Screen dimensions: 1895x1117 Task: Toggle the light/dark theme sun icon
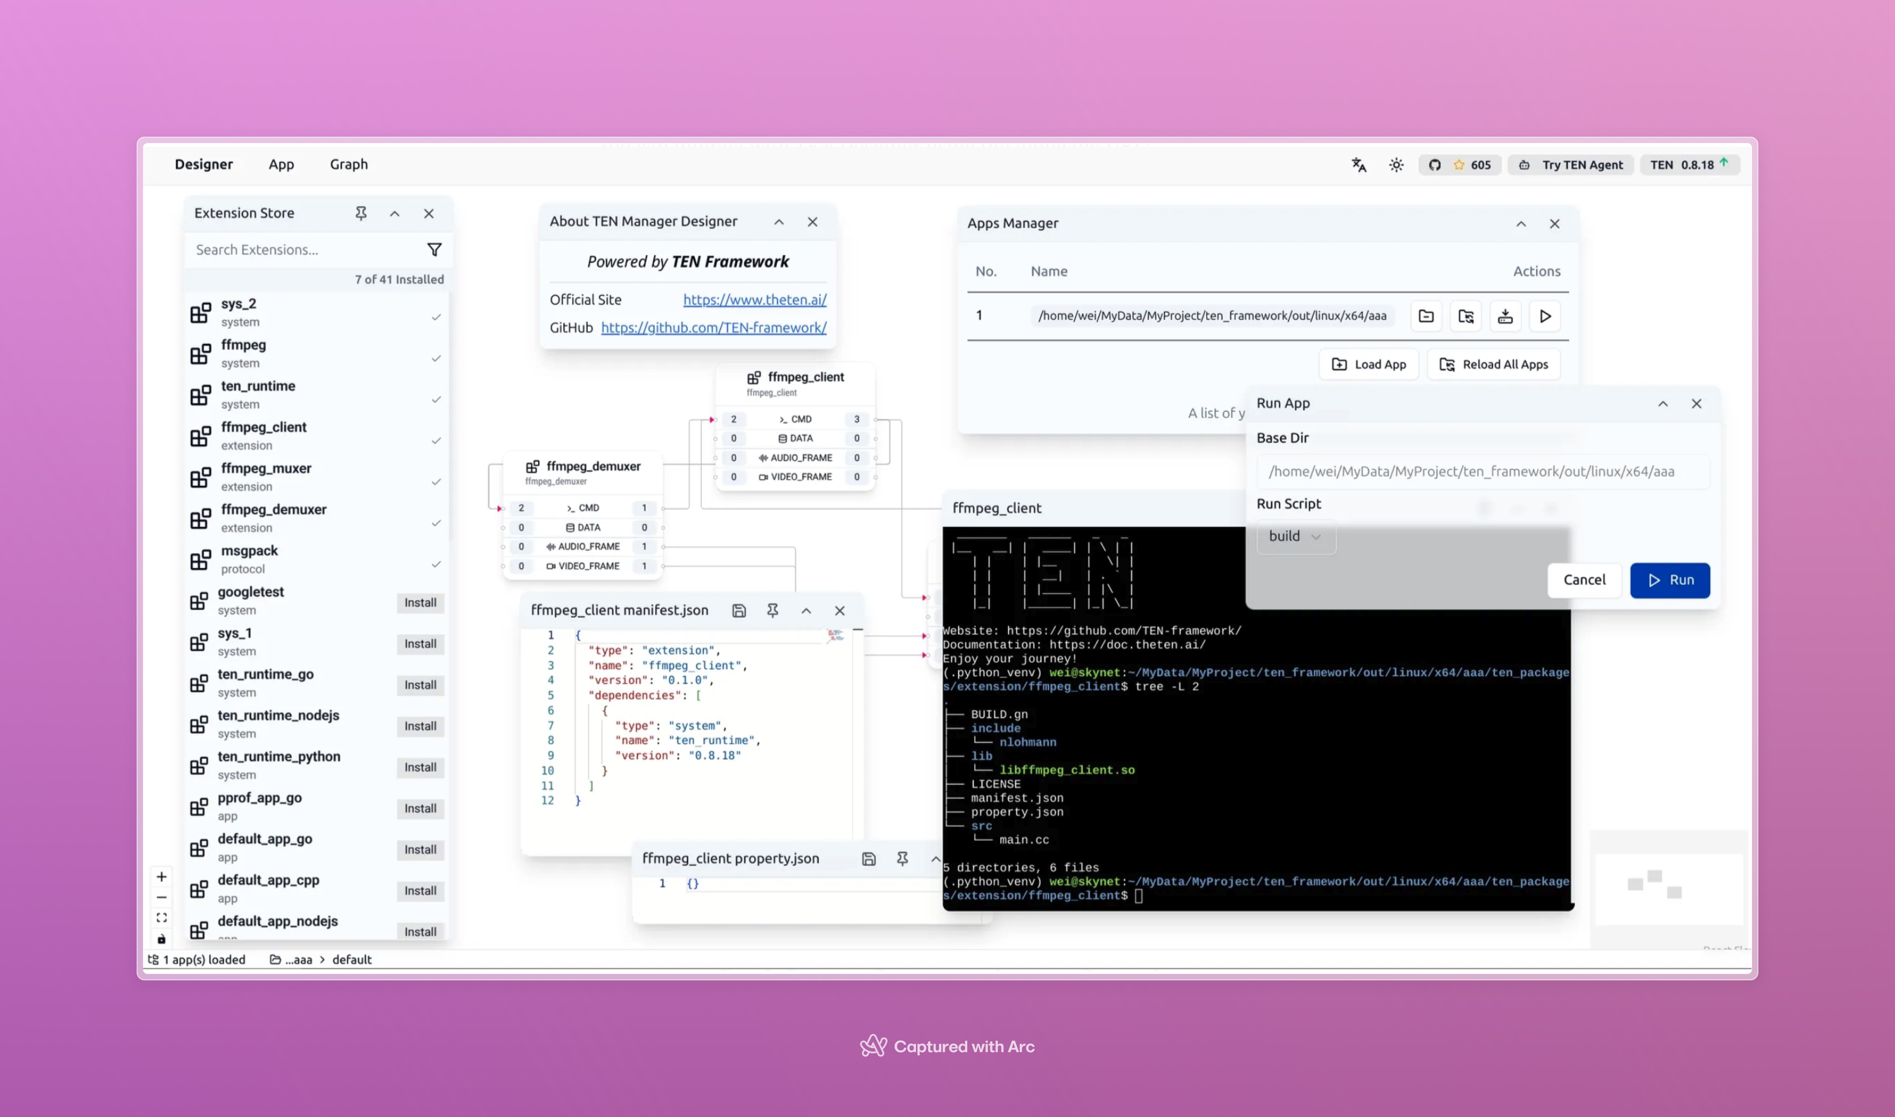[1396, 165]
